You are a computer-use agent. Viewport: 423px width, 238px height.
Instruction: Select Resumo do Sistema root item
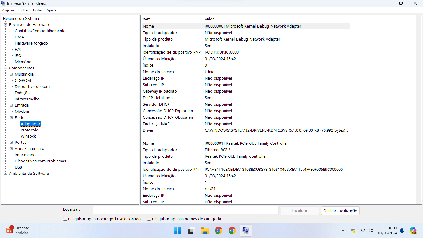[x=21, y=19]
